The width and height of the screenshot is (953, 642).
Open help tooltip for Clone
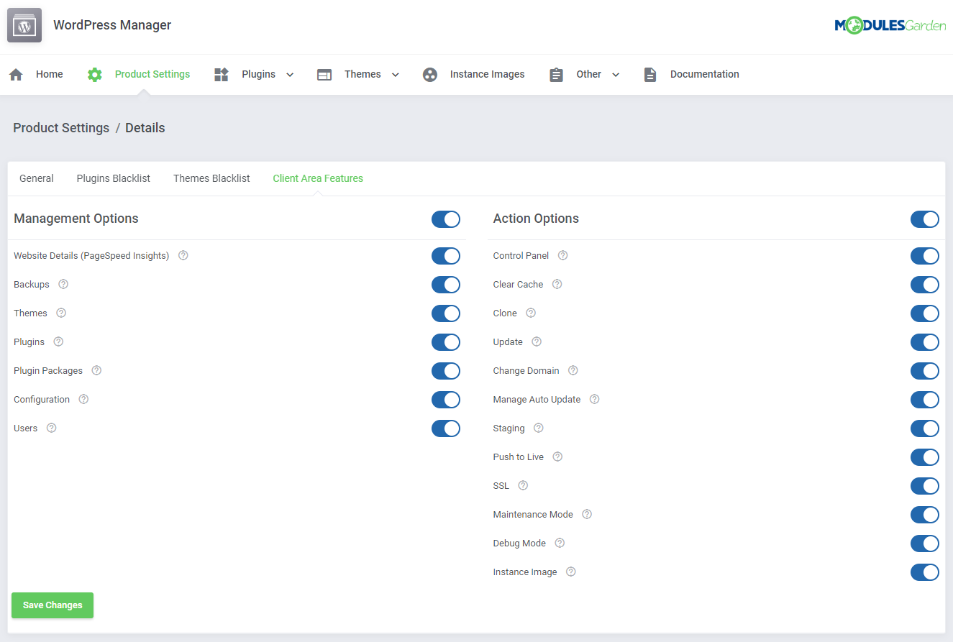(x=531, y=313)
